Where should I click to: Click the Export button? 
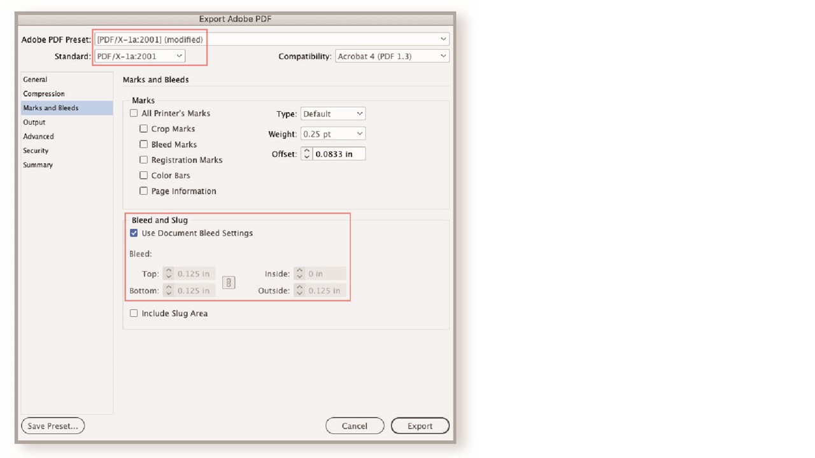click(x=420, y=426)
